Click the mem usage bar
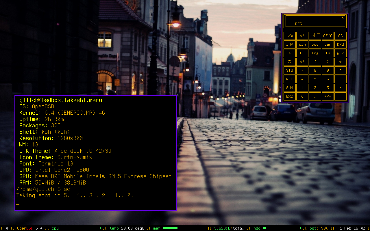Viewport: 370px width, 231px height. pyautogui.click(x=184, y=228)
